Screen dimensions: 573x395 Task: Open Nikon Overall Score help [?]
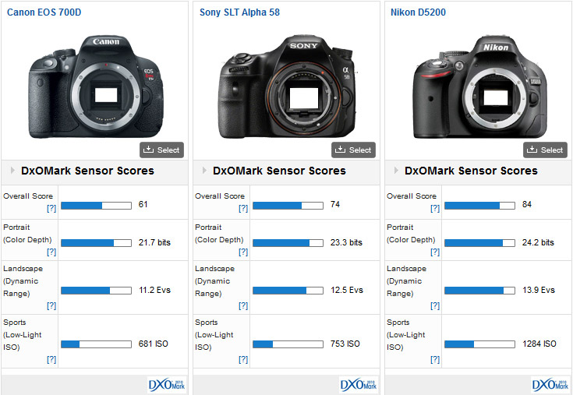435,208
